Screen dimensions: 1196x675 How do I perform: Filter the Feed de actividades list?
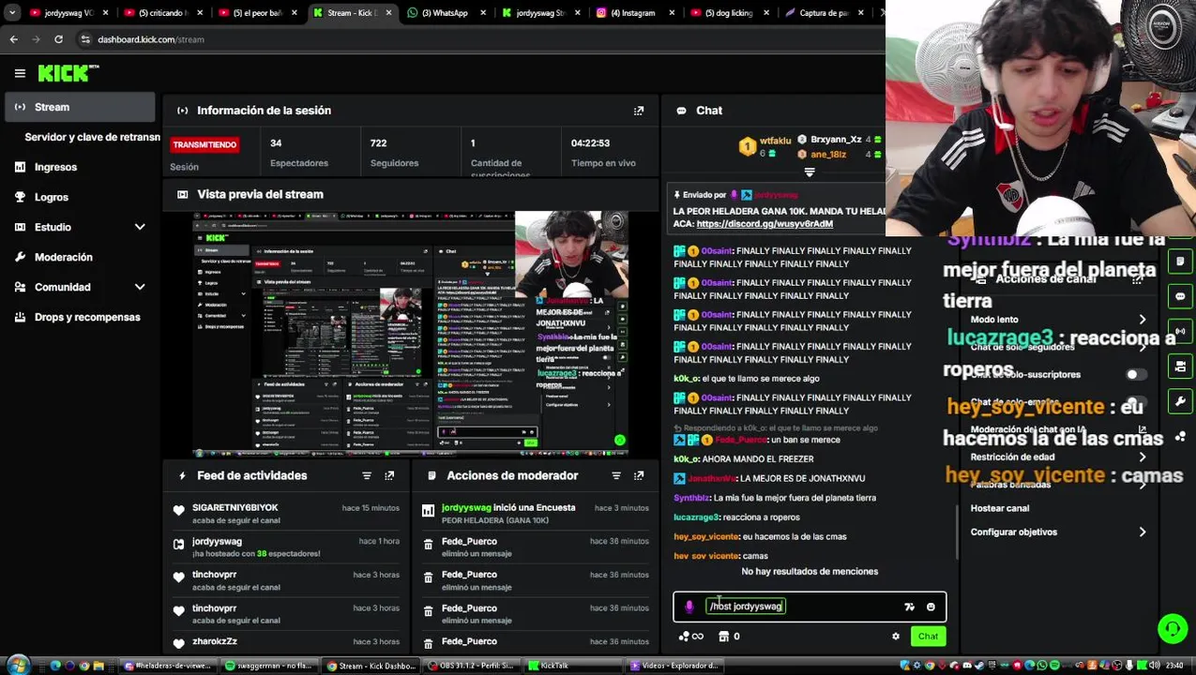pos(367,476)
